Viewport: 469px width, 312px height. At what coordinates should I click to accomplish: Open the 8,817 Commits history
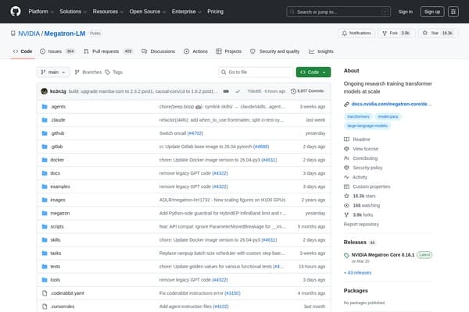pos(307,91)
